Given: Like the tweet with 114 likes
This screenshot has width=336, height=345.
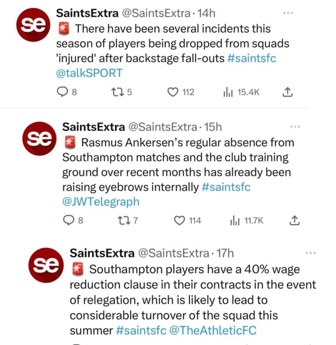Looking at the screenshot, I should click(x=180, y=220).
